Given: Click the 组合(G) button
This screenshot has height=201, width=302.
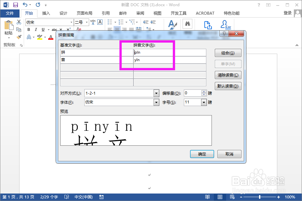Looking at the screenshot, I should point(228,53).
